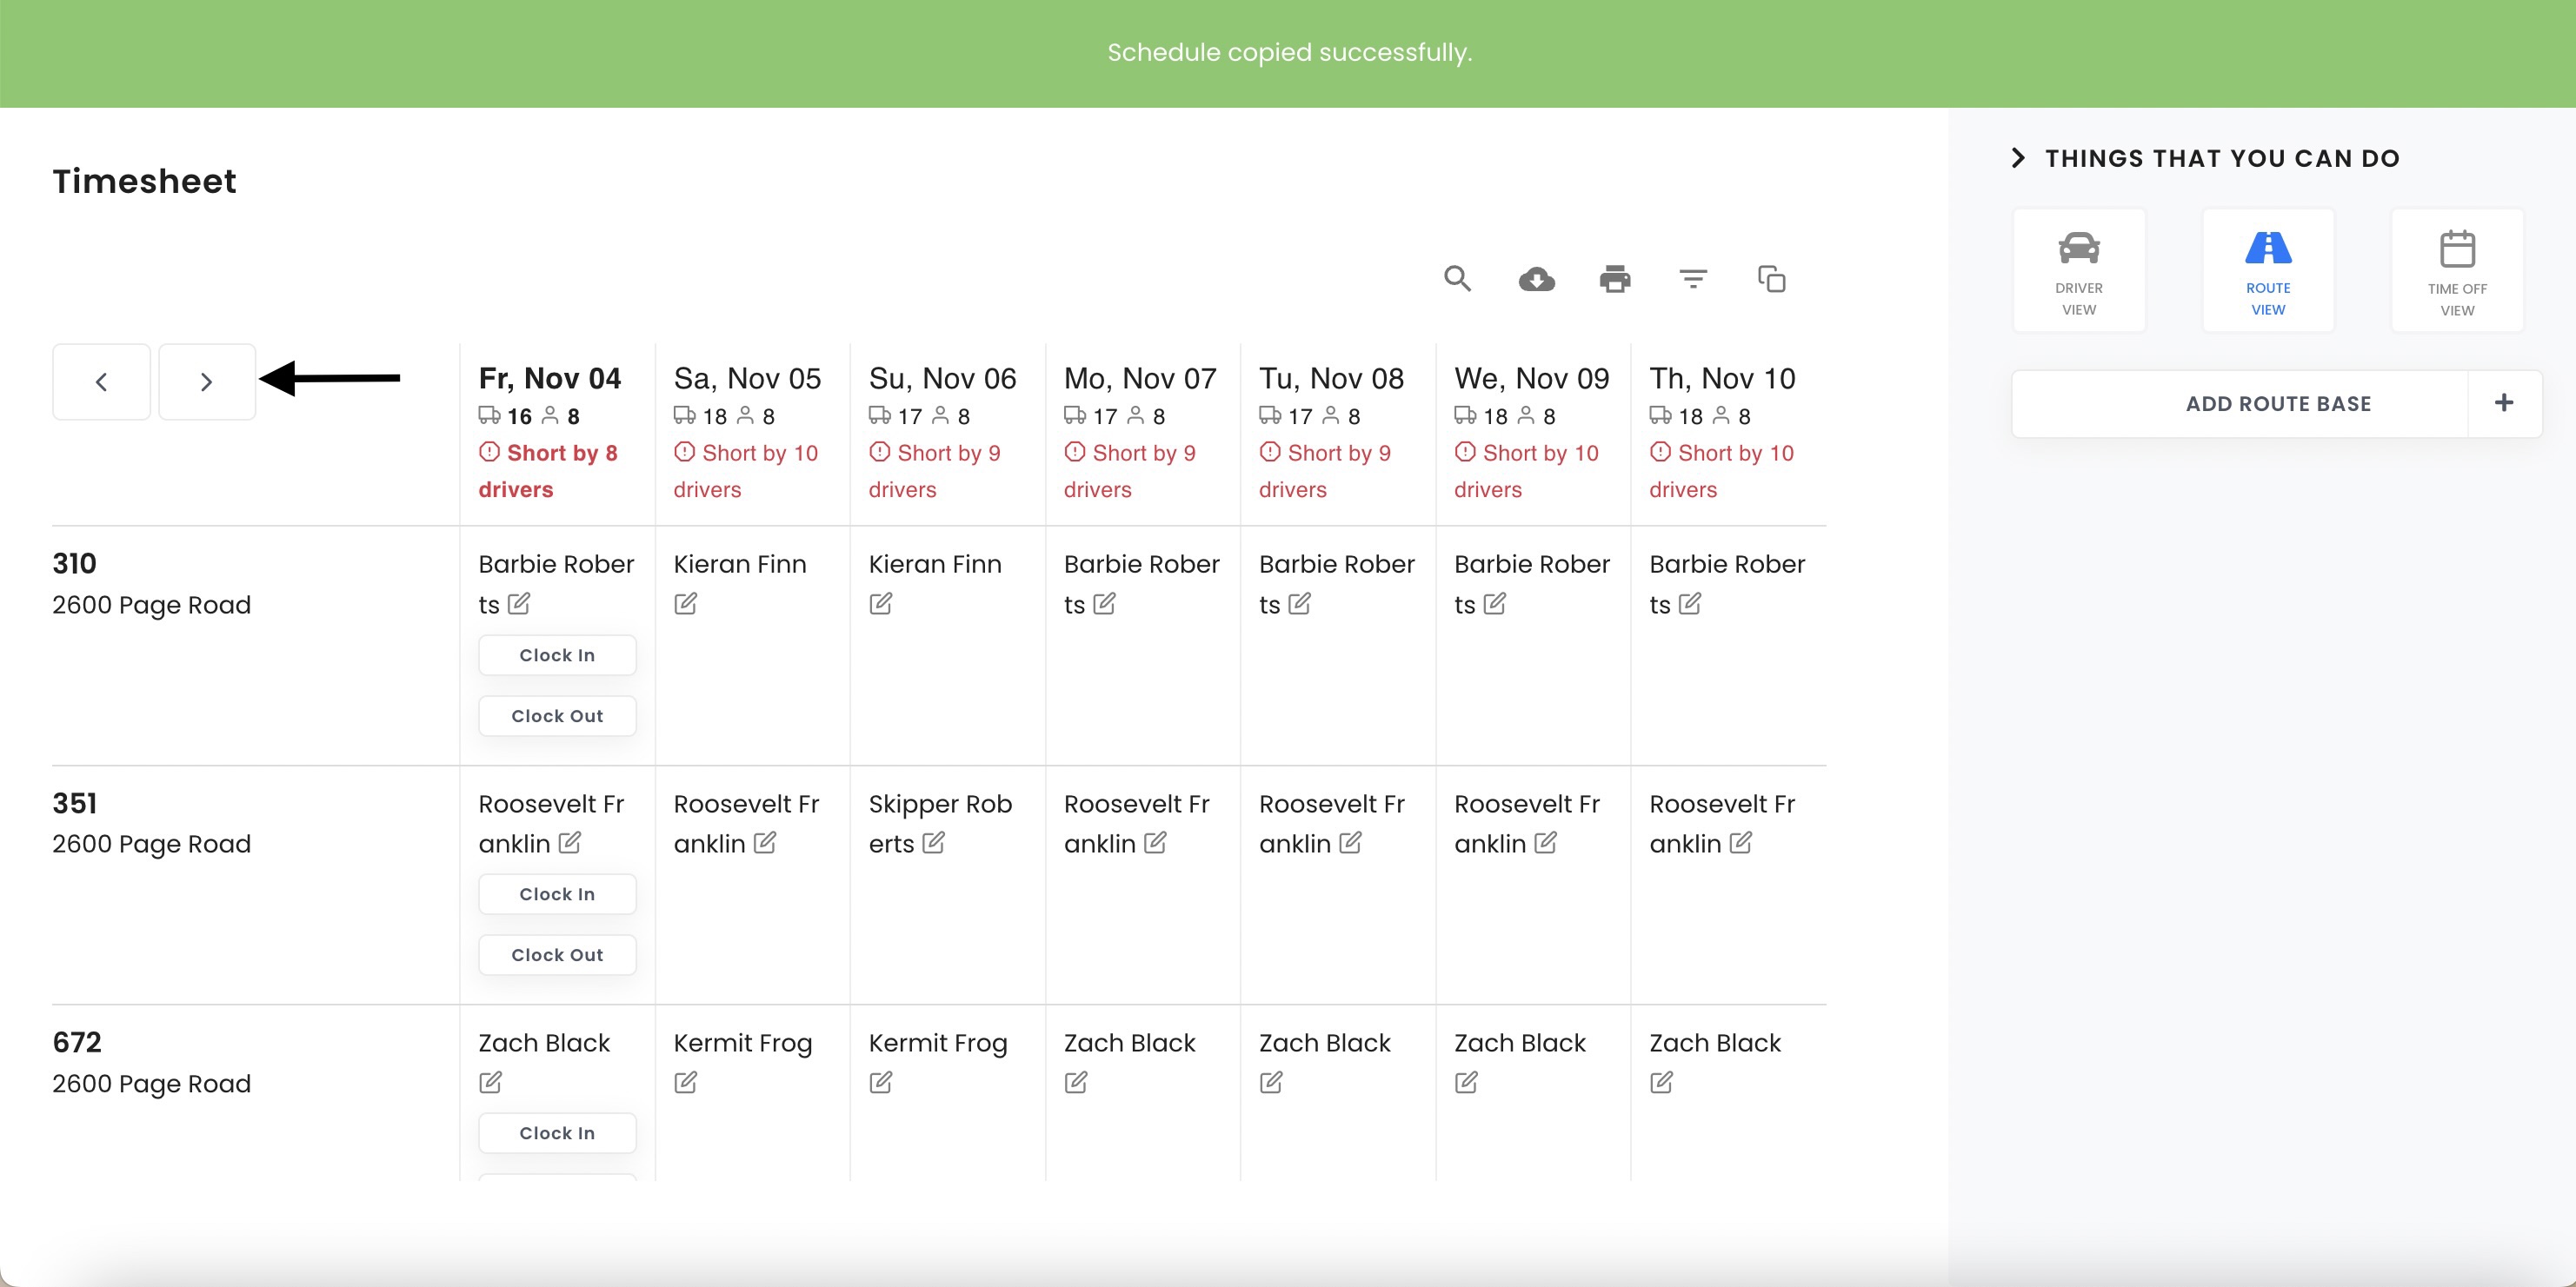The height and width of the screenshot is (1287, 2576).
Task: Click the plus icon beside Add Route Base
Action: click(x=2503, y=402)
